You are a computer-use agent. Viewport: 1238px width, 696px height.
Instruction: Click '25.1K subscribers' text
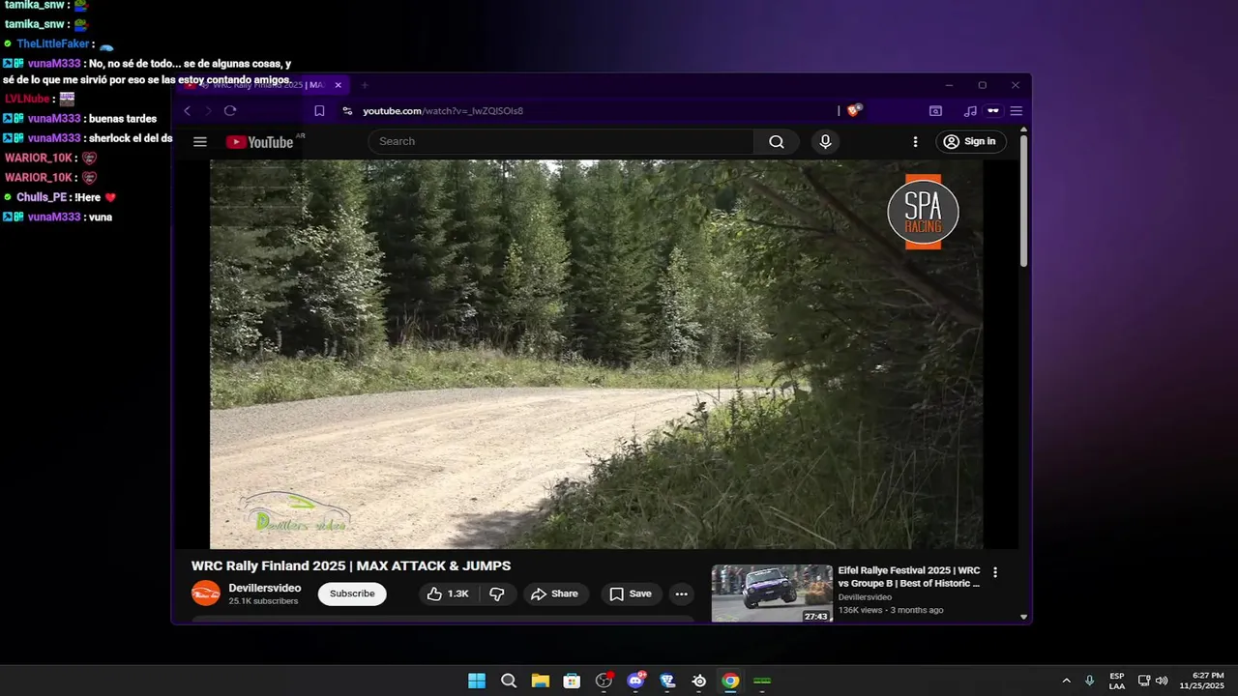click(x=263, y=601)
